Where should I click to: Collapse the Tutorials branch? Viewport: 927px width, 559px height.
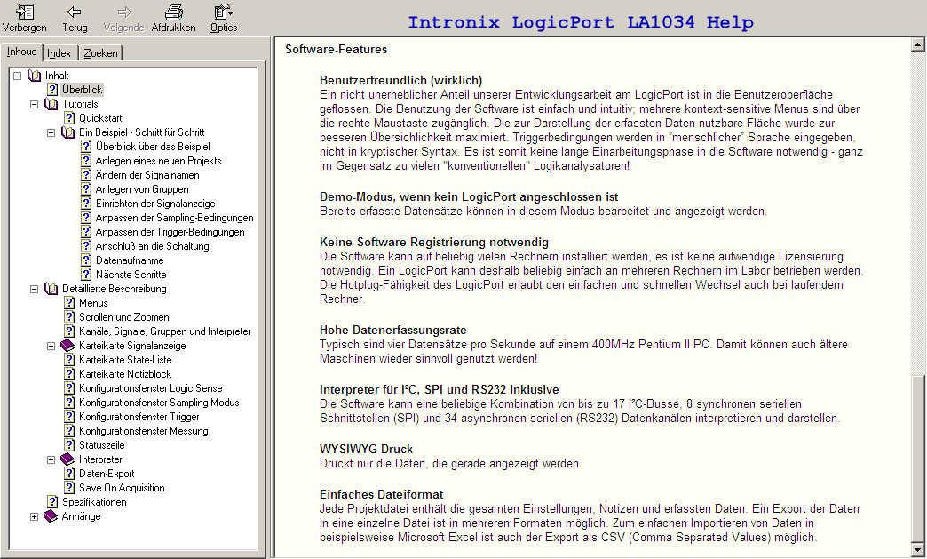35,104
